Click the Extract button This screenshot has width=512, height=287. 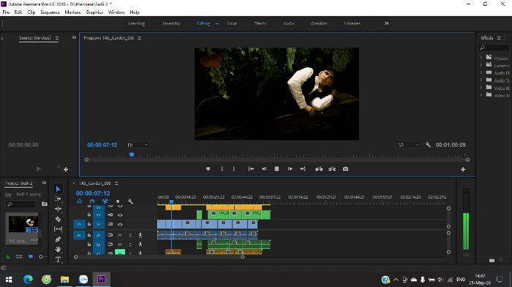pyautogui.click(x=332, y=169)
